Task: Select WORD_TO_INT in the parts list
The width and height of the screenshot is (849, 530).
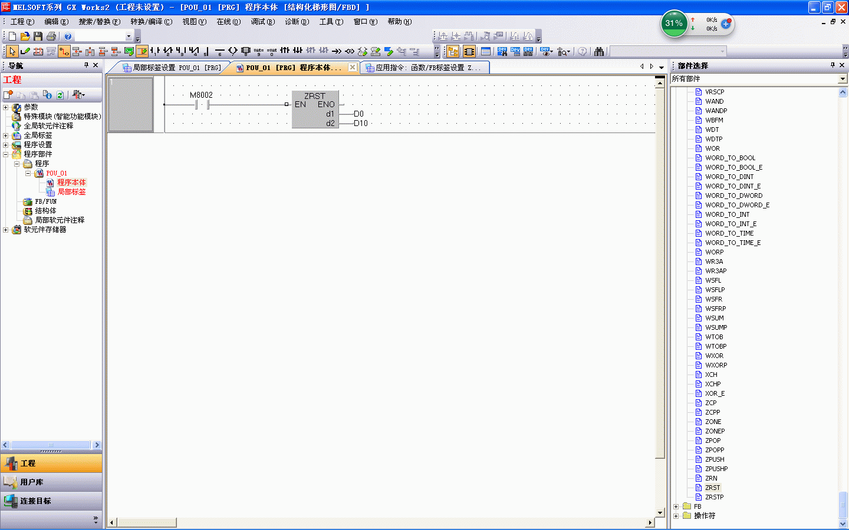Action: 727,214
